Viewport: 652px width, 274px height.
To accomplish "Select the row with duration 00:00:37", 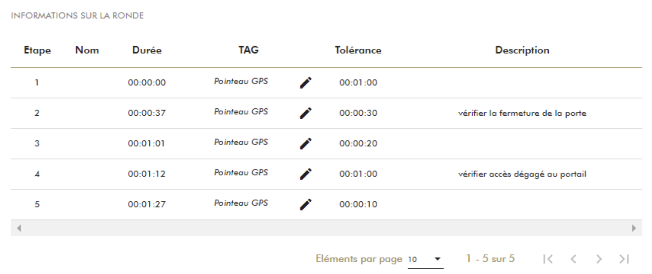I will [147, 114].
